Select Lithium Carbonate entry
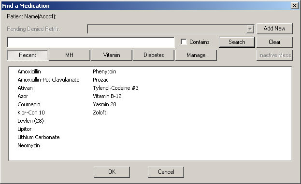 39,137
